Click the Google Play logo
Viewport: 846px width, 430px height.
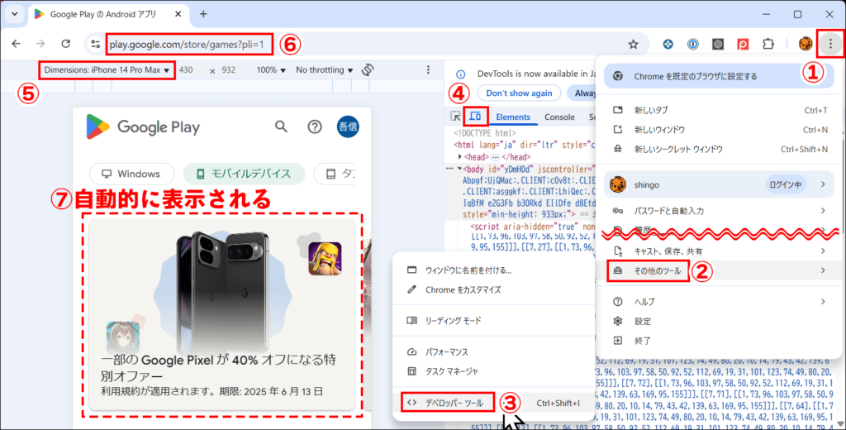143,127
